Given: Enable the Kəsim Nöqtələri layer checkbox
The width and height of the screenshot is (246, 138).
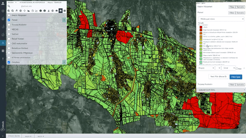Looking at the screenshot, I should point(9,15).
